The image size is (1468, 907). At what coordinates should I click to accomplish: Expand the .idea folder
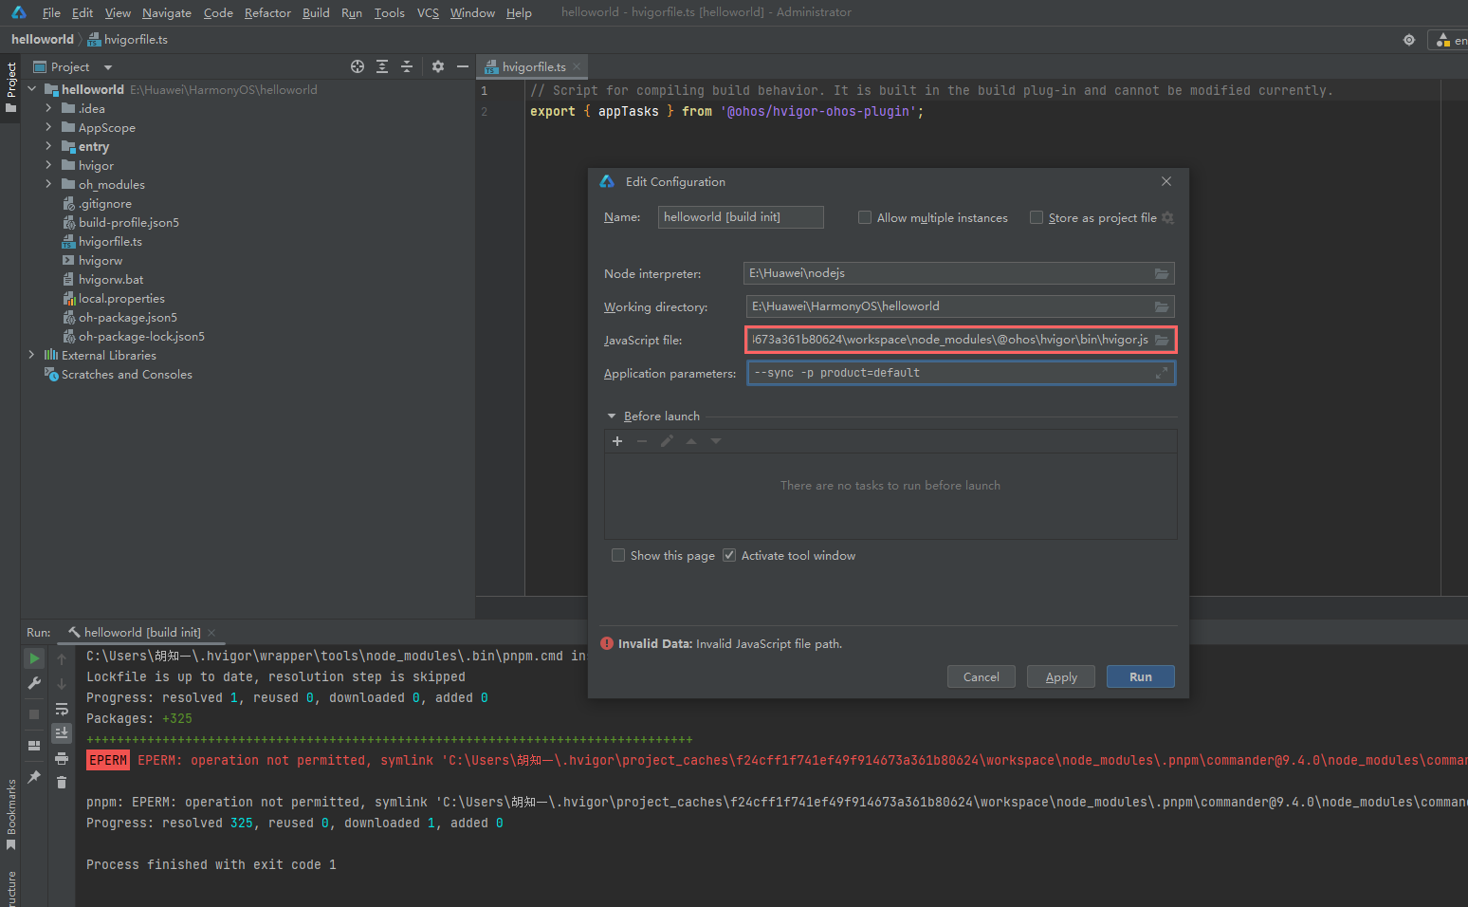(x=48, y=108)
